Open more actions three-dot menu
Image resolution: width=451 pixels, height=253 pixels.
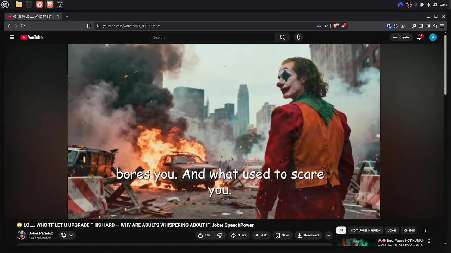[x=328, y=235]
